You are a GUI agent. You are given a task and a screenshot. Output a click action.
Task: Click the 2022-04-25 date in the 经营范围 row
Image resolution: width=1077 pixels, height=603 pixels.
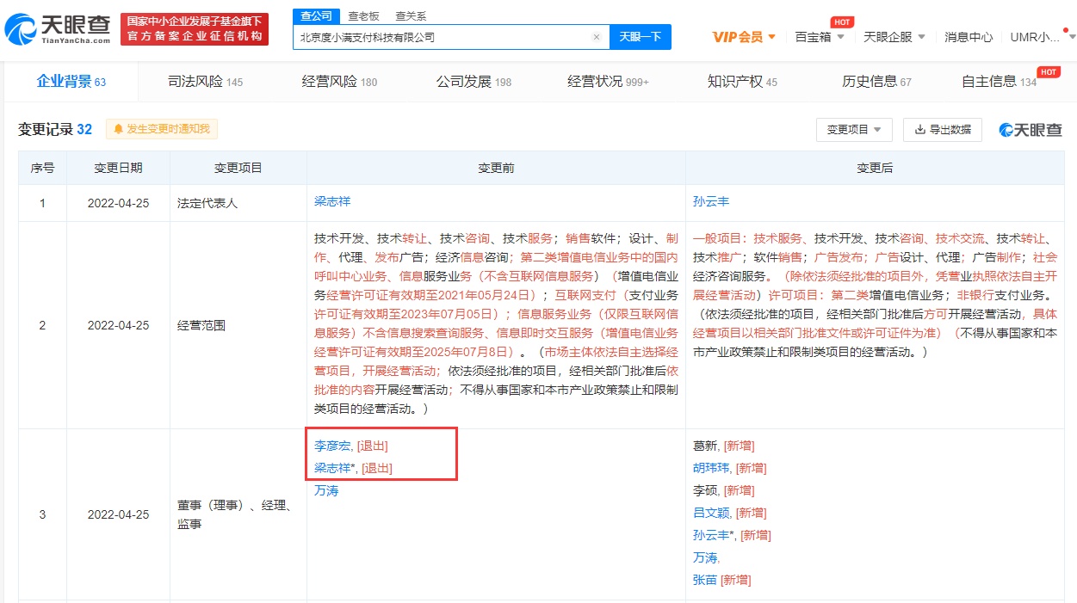click(x=118, y=326)
